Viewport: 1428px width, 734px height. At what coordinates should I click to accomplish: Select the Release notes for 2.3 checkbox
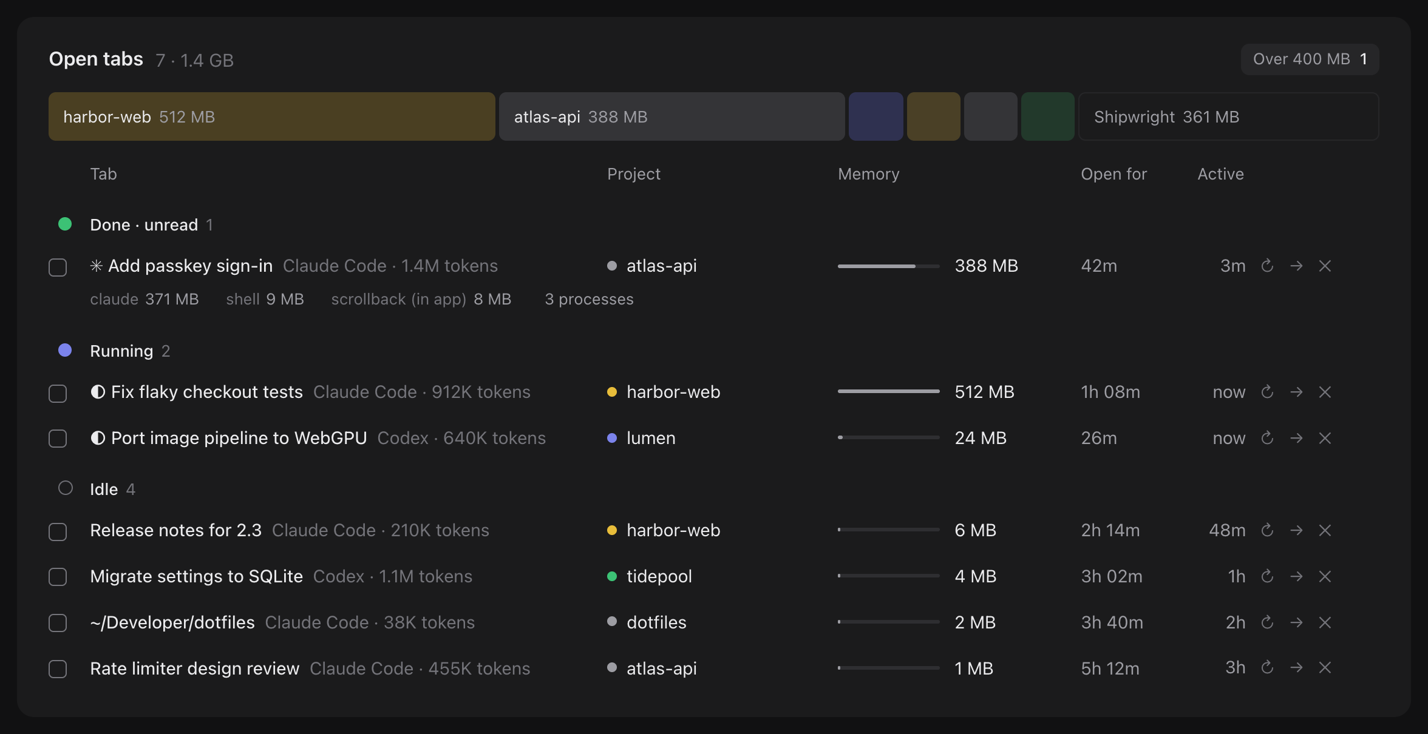(58, 532)
